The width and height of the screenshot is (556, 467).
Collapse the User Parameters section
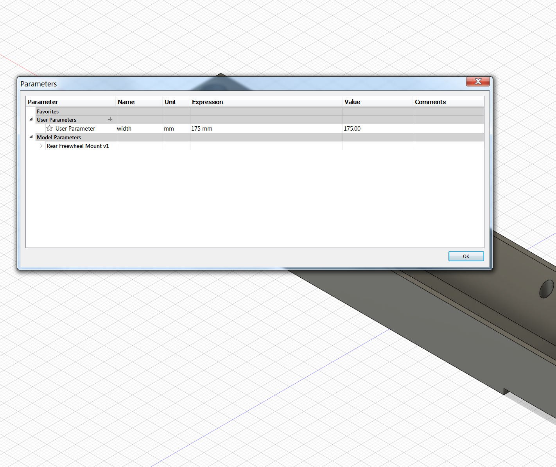click(x=31, y=119)
